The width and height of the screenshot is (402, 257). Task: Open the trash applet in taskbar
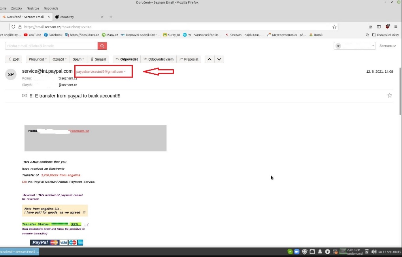(x=366, y=251)
